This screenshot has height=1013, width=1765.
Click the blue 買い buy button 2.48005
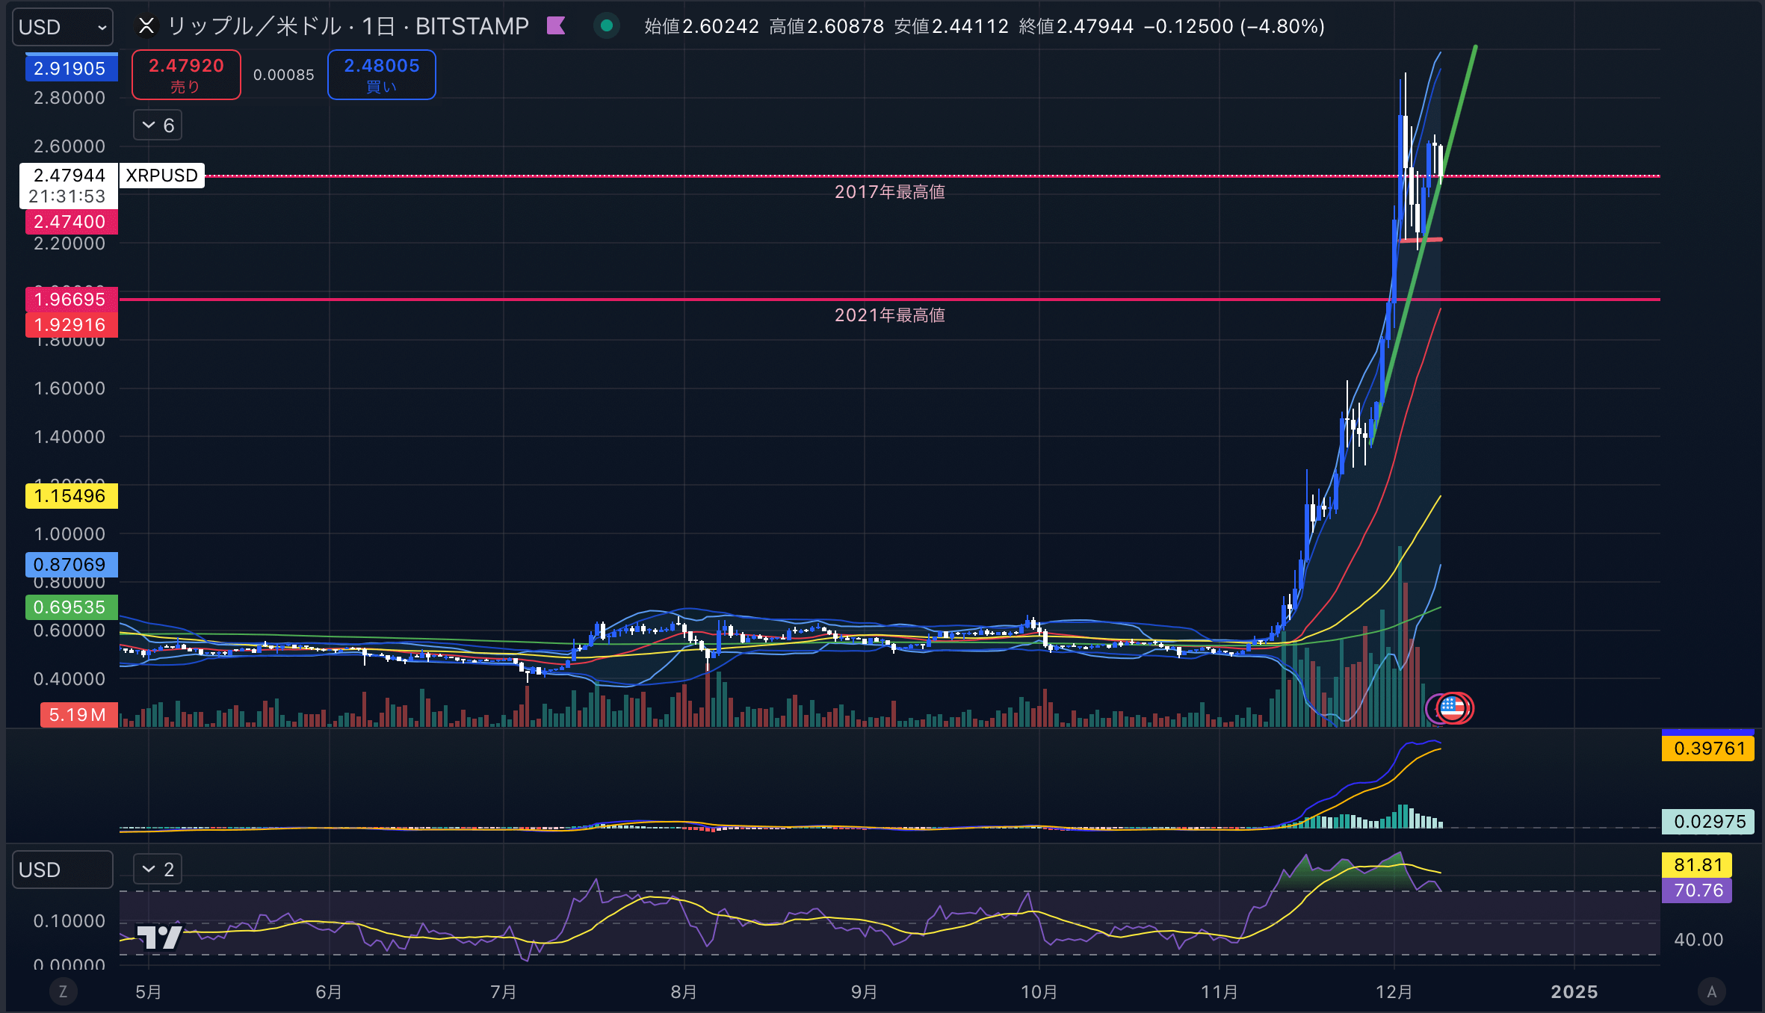tap(382, 75)
